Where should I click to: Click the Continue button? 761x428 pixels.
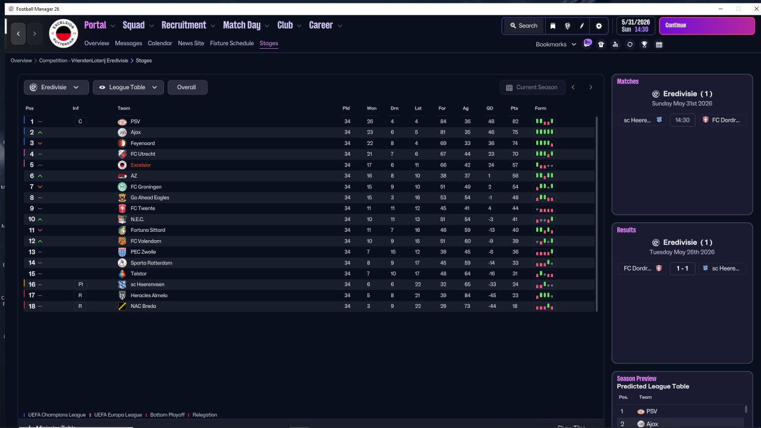click(707, 26)
